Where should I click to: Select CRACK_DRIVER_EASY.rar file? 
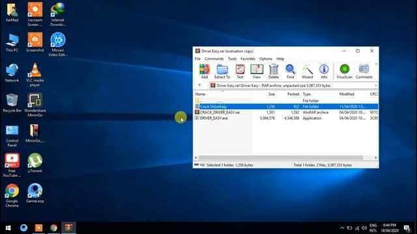(286, 112)
